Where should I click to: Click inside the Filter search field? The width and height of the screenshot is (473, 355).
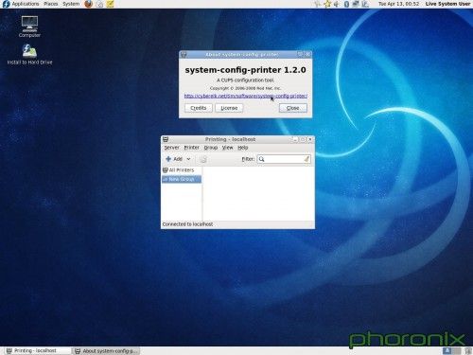[x=284, y=159]
